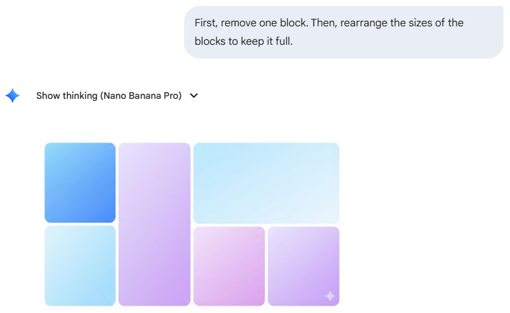Screen dimensions: 510x313
Task: Select the user prompt message bubble
Action: (343, 32)
